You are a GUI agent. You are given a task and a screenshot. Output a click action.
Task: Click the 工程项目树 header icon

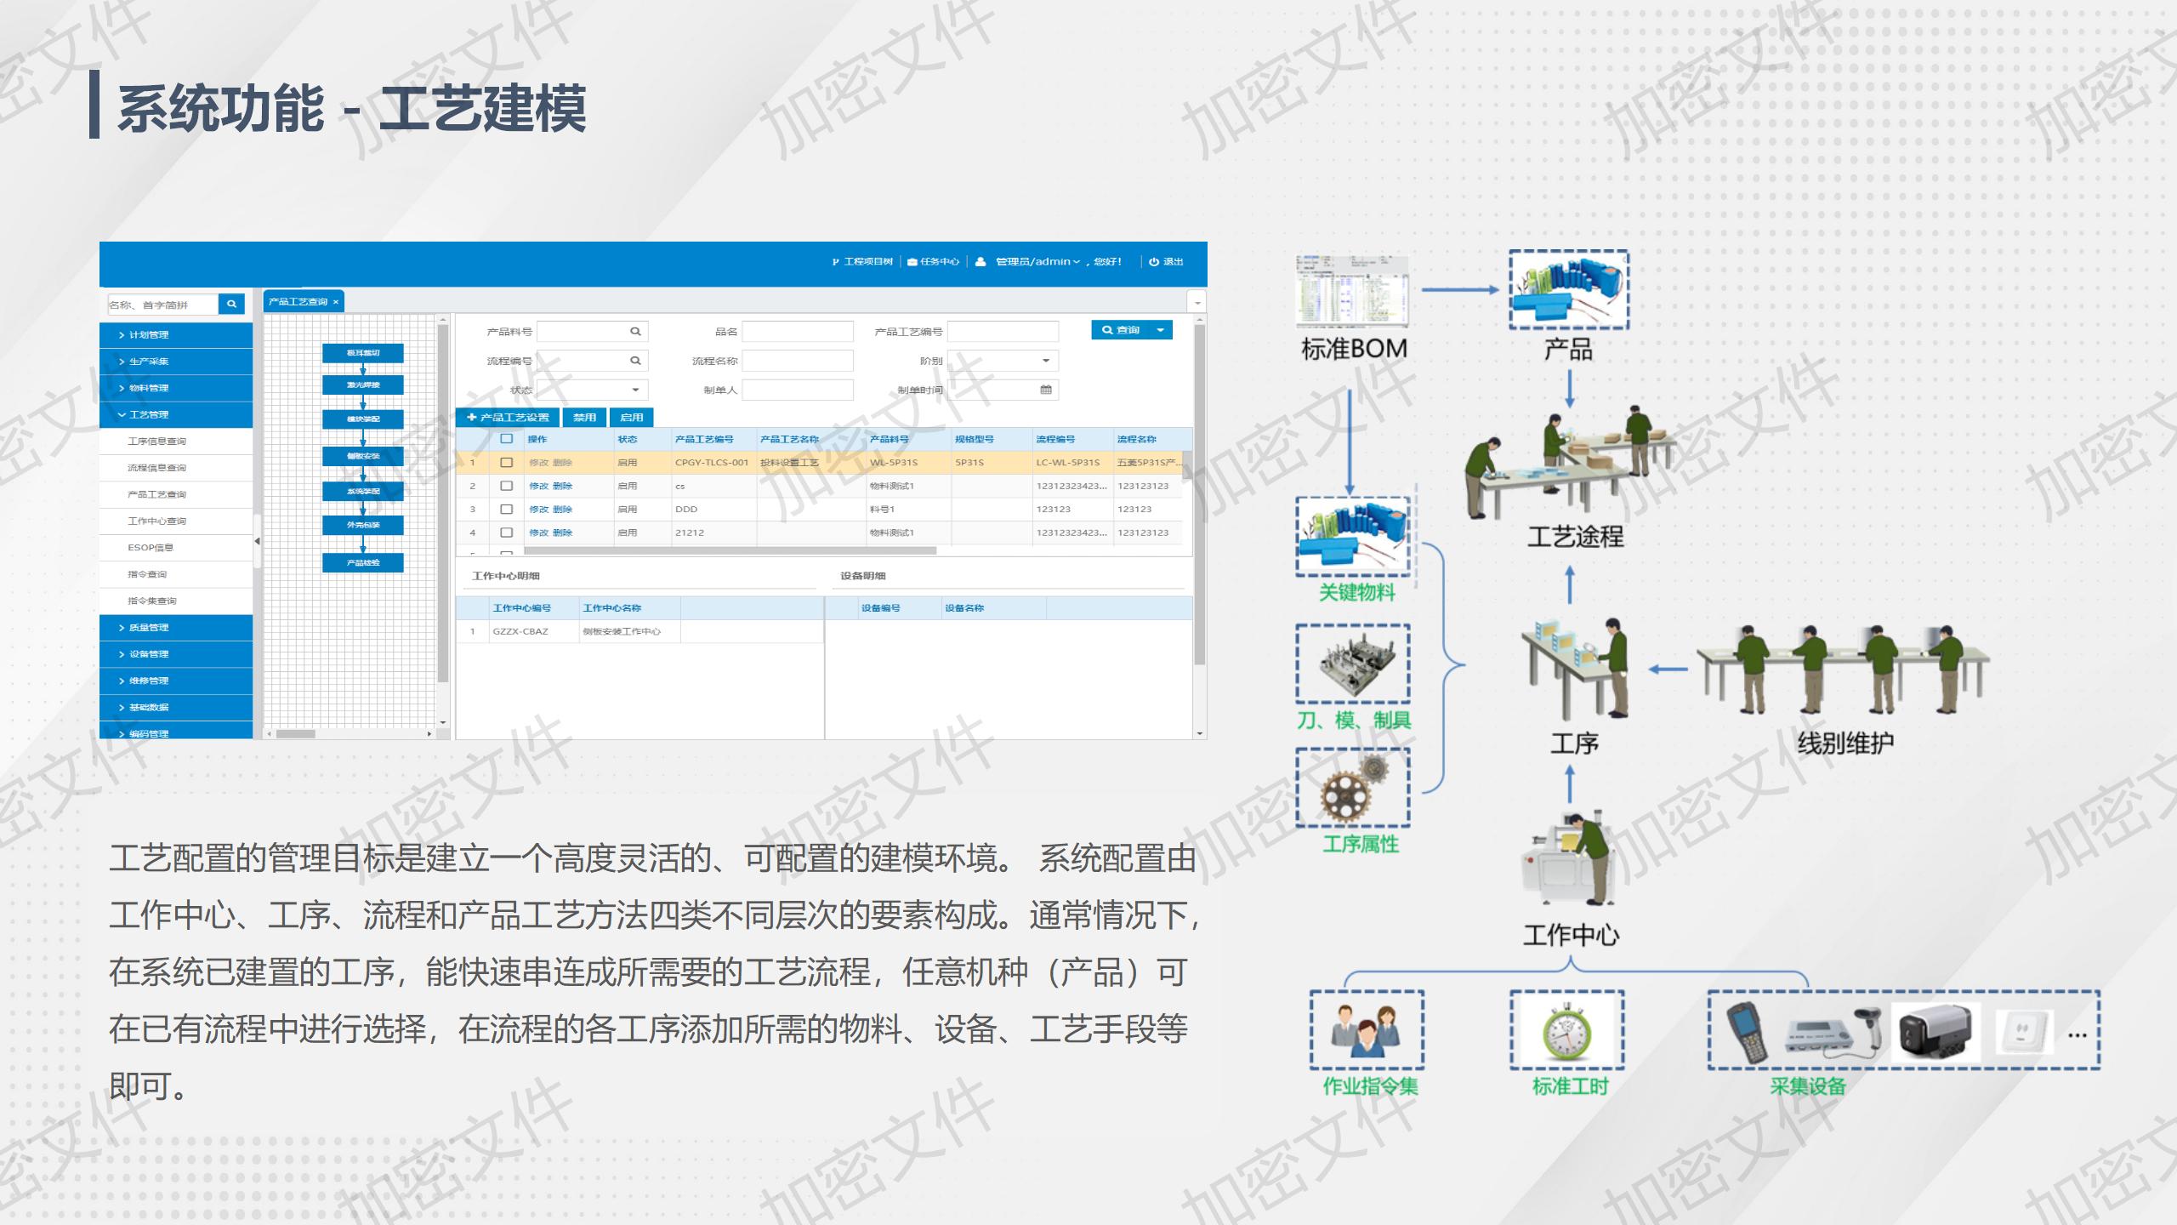(836, 262)
